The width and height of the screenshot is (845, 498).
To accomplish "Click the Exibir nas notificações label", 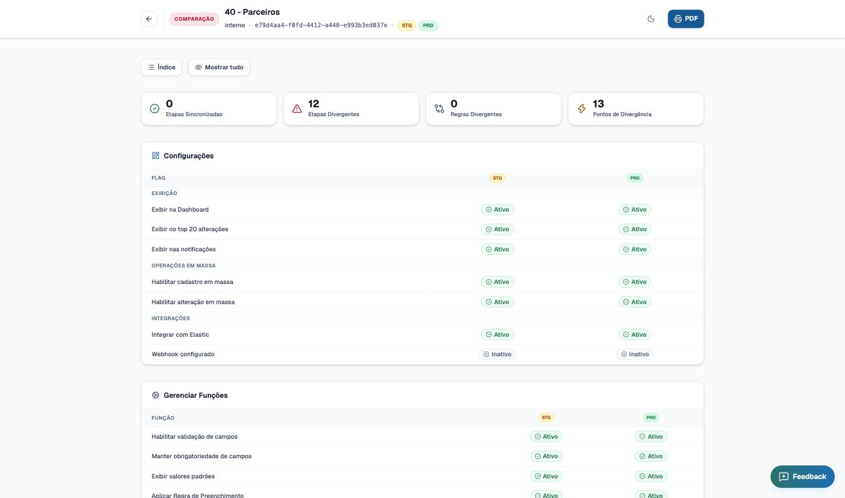I will [183, 249].
